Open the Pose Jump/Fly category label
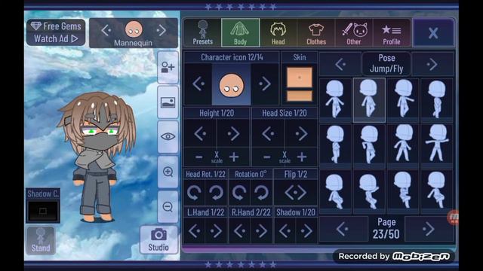The width and height of the screenshot is (483, 271). 386,64
